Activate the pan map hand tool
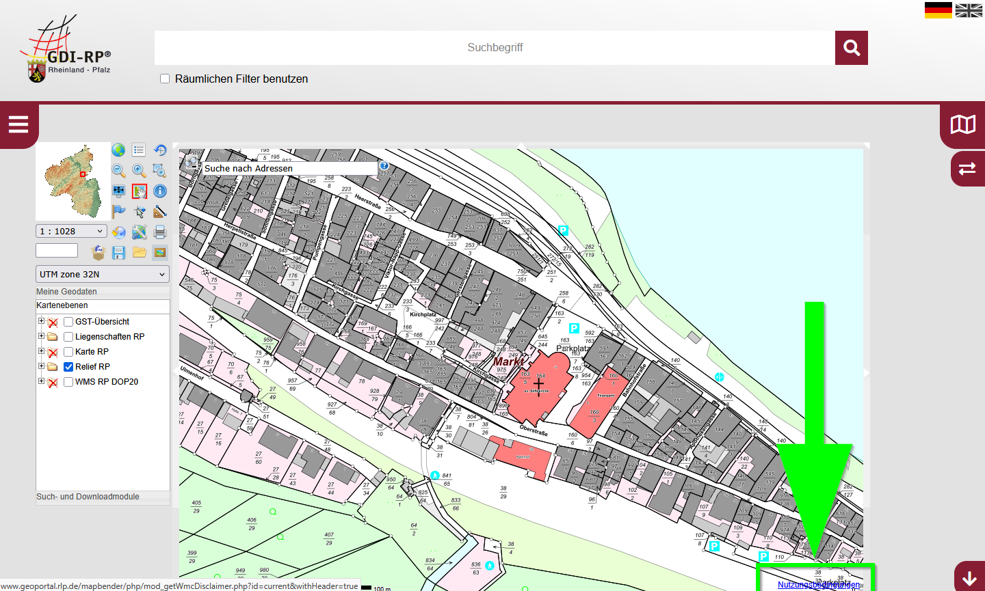Viewport: 985px width, 591px height. 140,191
